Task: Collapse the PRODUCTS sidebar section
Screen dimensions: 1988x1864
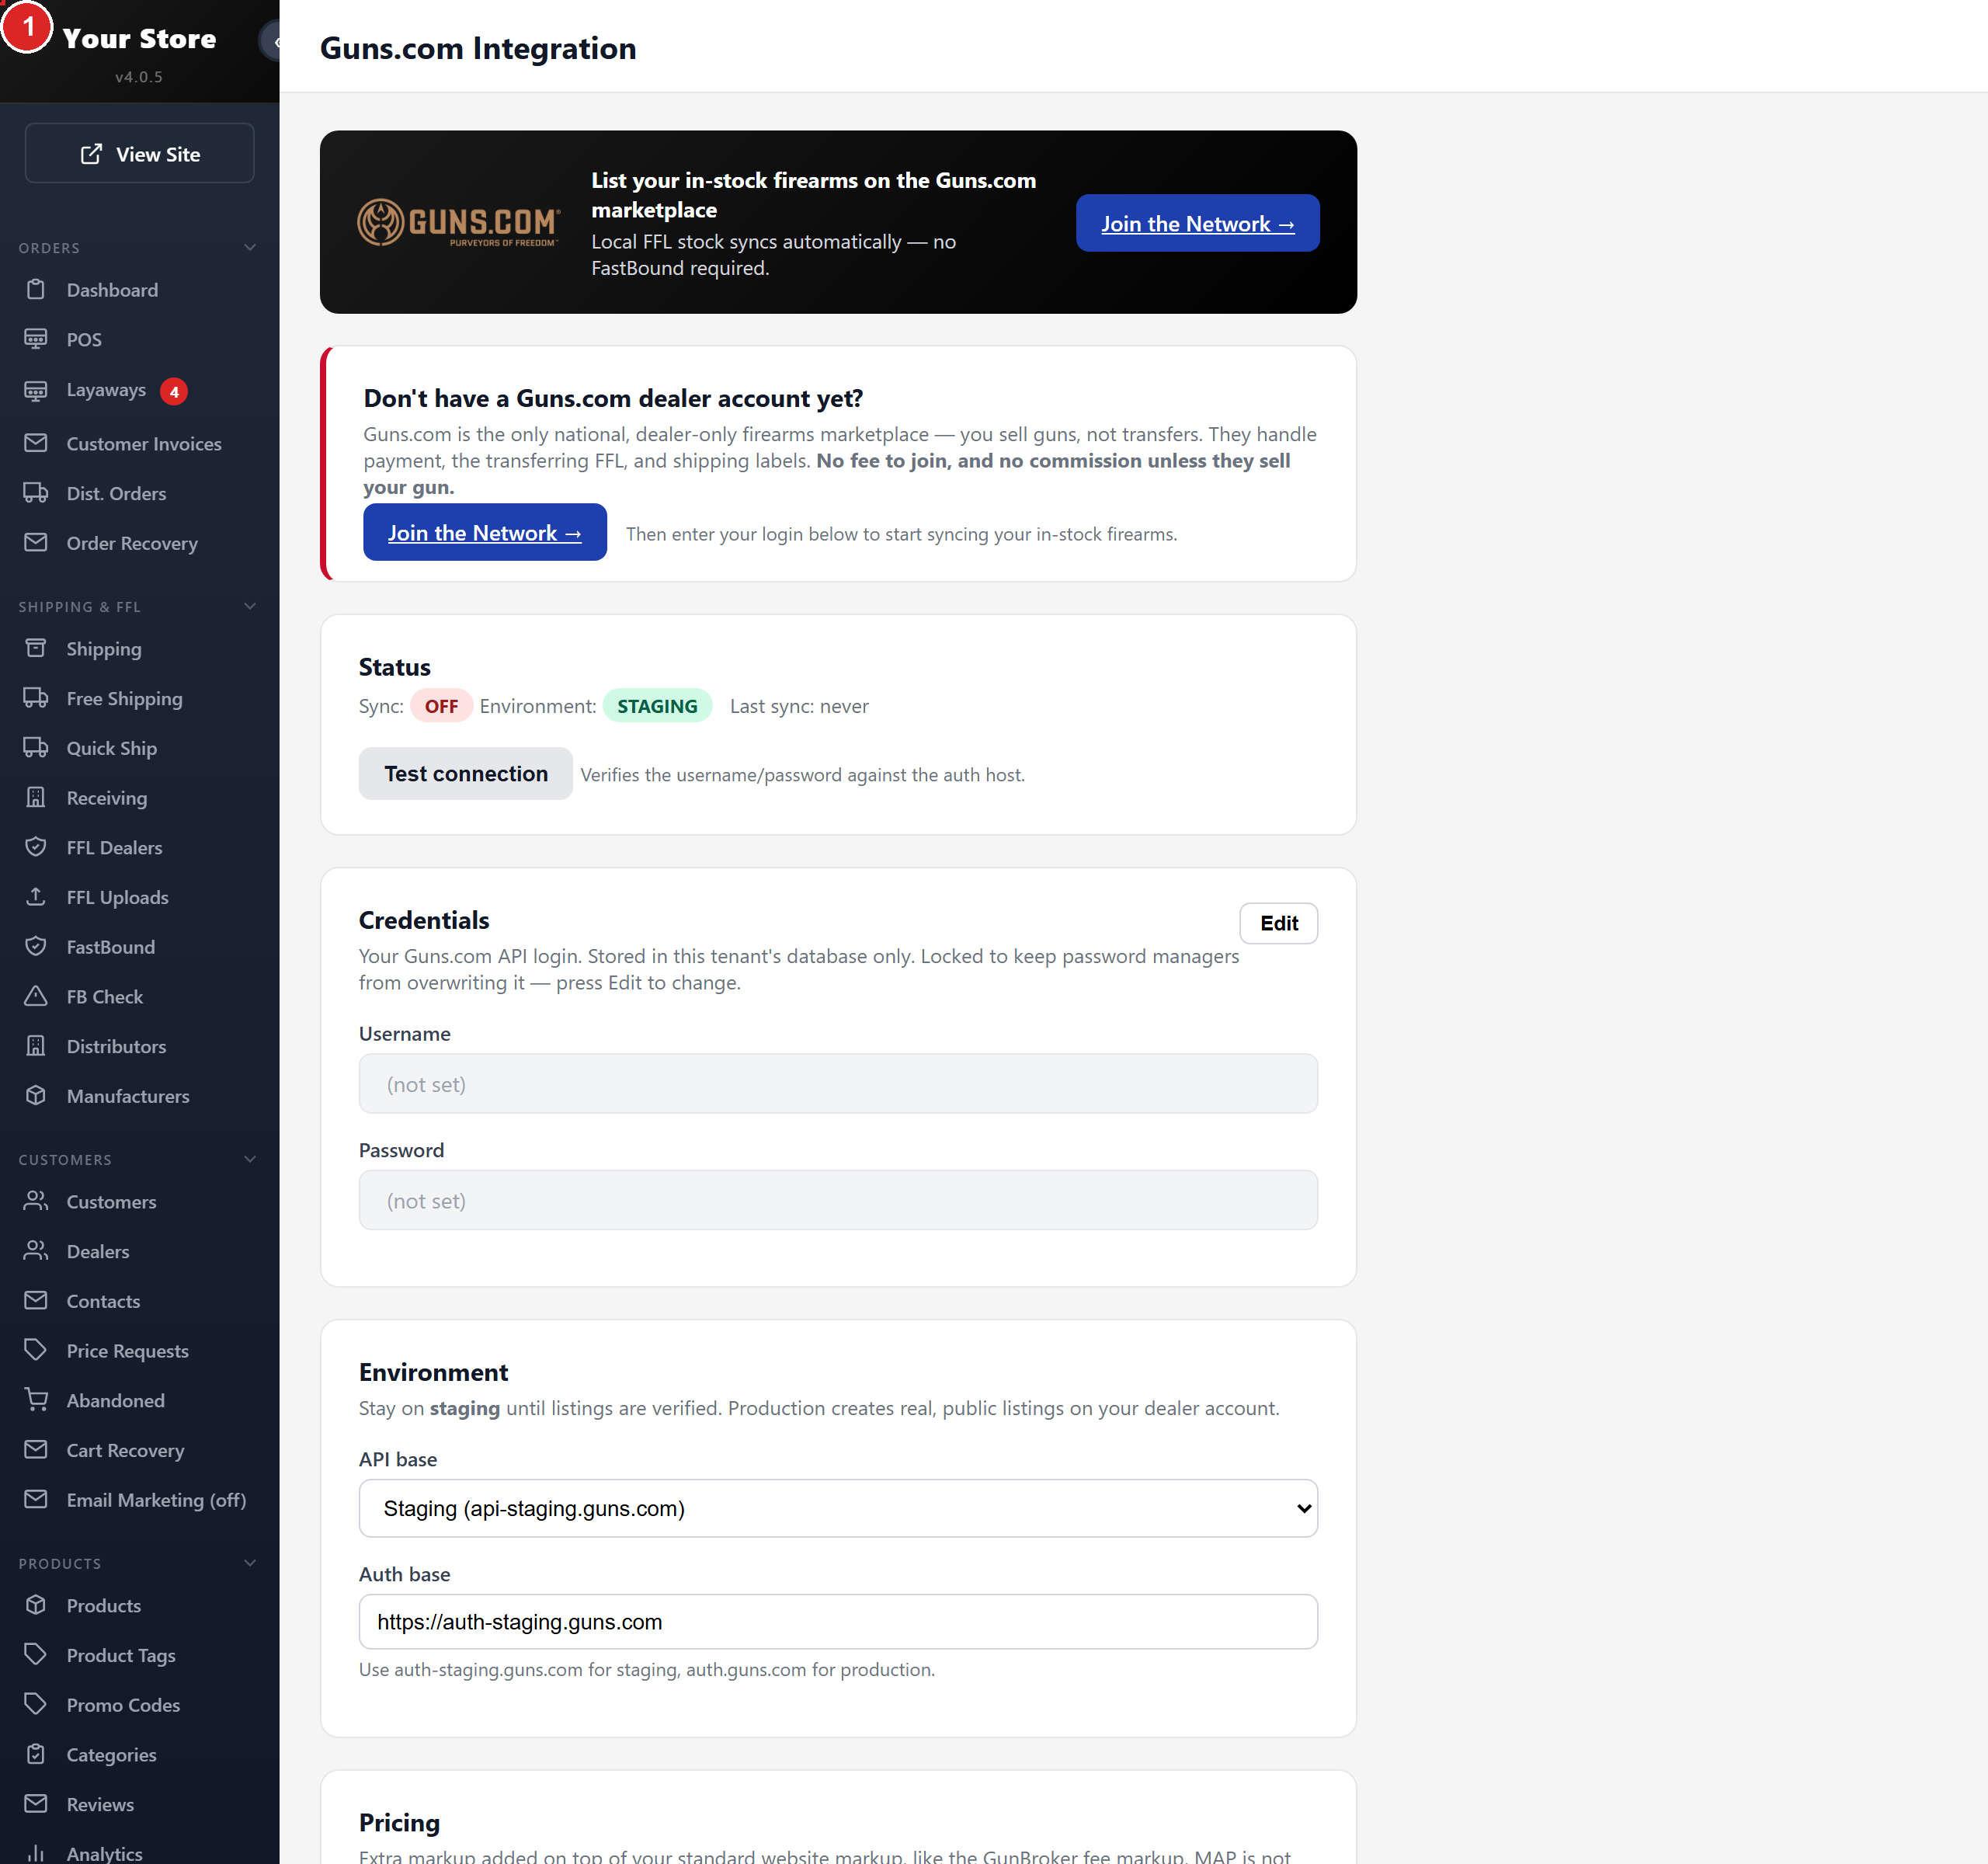Action: pos(250,1563)
